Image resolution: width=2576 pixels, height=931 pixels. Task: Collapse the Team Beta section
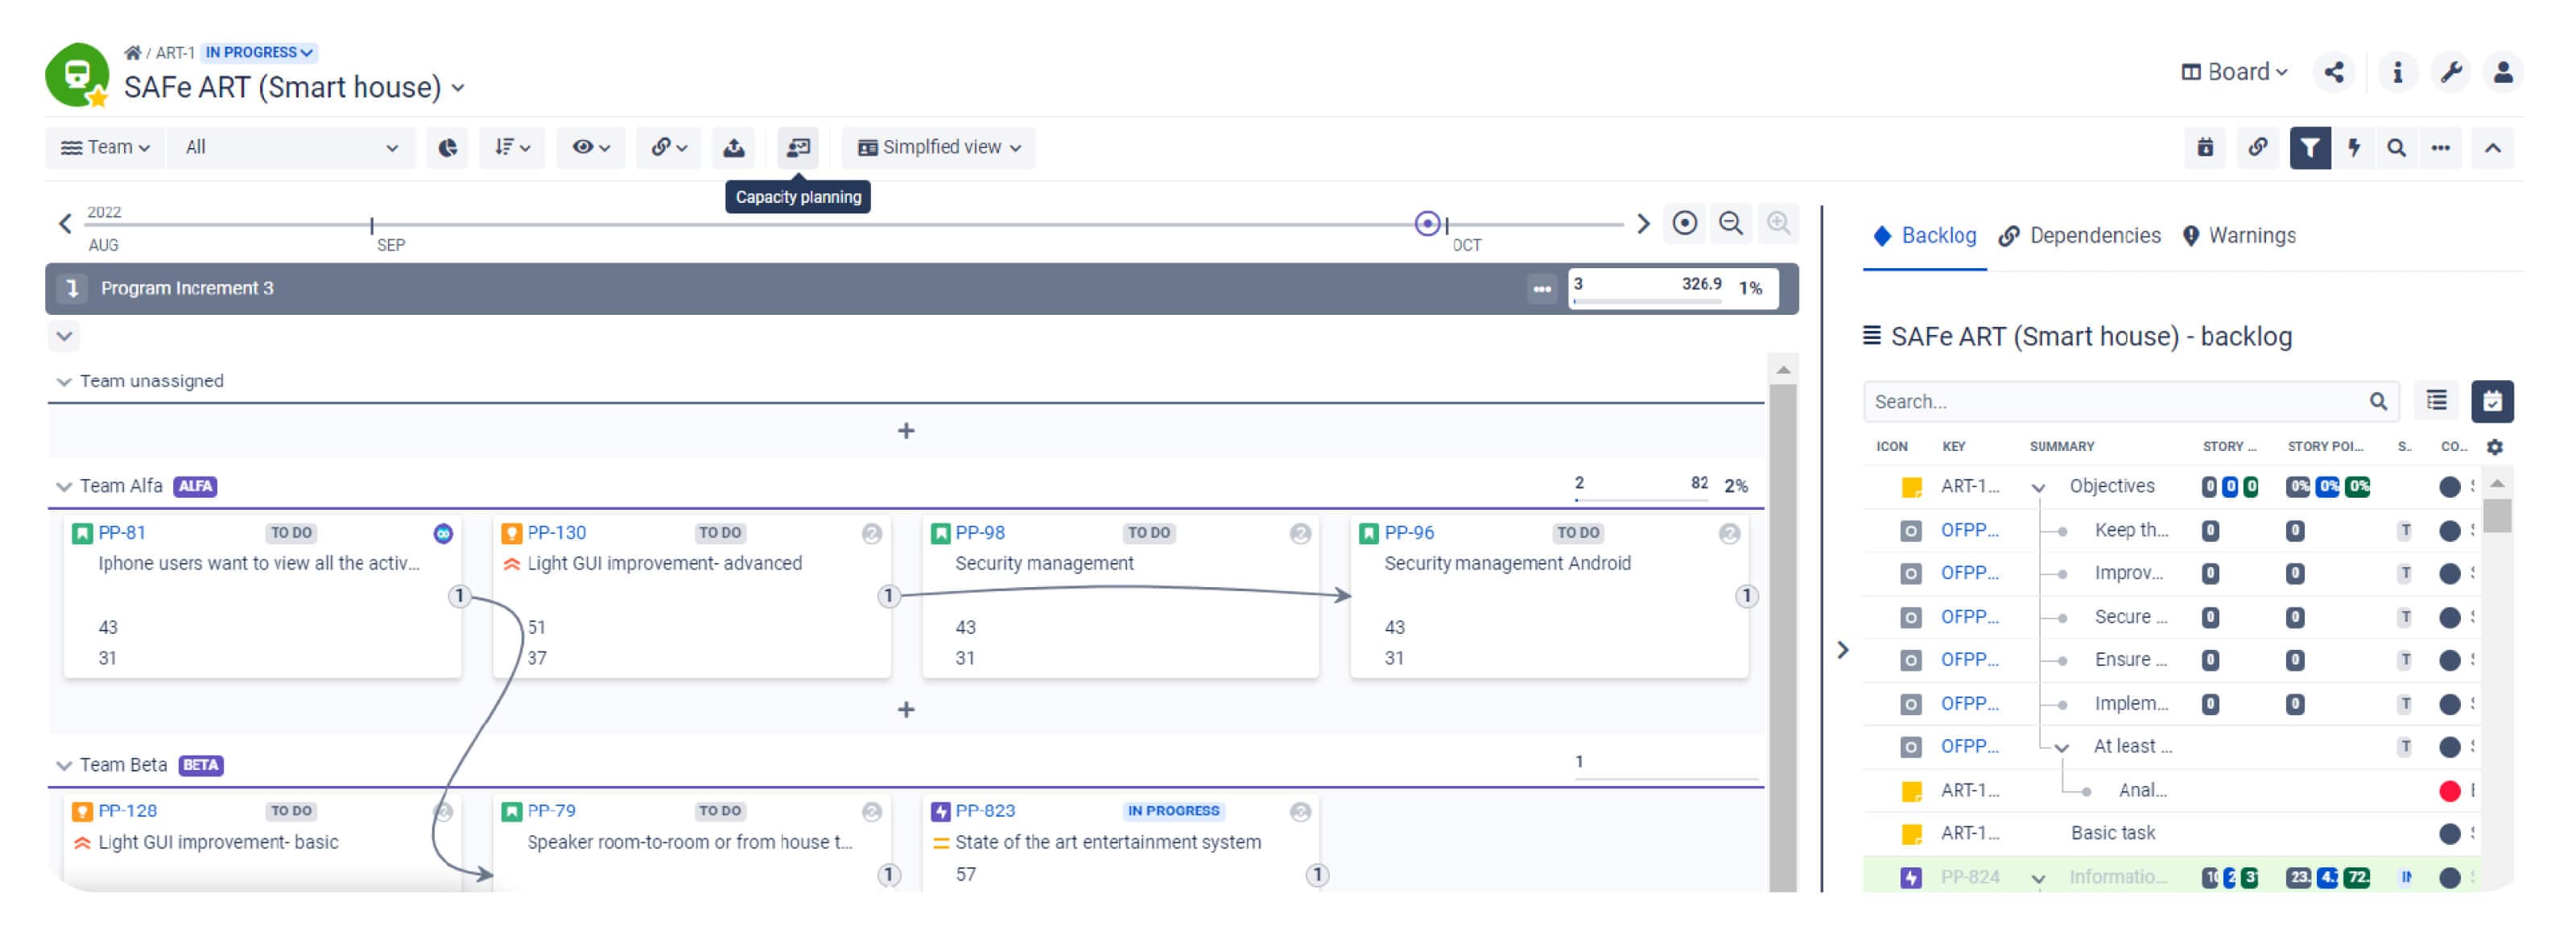coord(64,766)
